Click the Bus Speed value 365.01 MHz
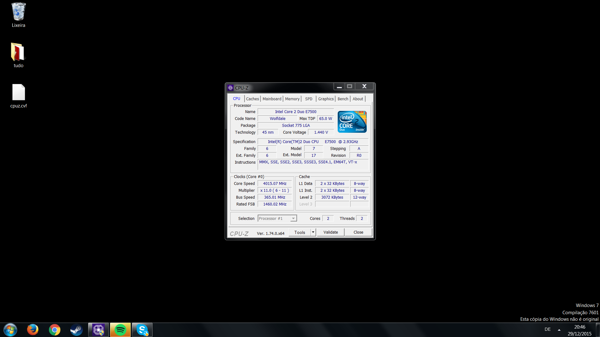The height and width of the screenshot is (337, 600). click(x=275, y=197)
